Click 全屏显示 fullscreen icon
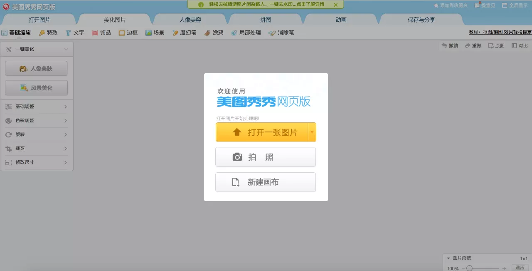The width and height of the screenshot is (532, 271). tap(505, 5)
